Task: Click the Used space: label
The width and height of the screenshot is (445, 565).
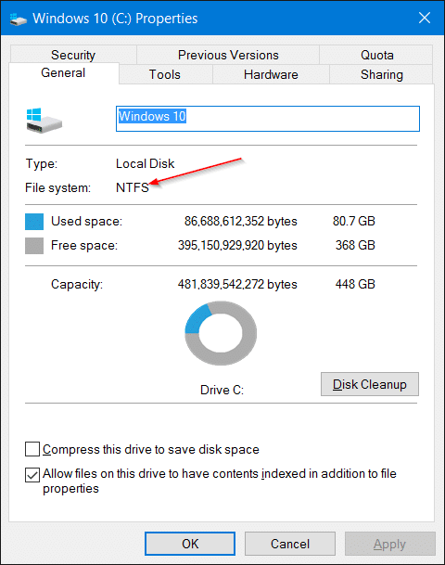Action: tap(86, 221)
